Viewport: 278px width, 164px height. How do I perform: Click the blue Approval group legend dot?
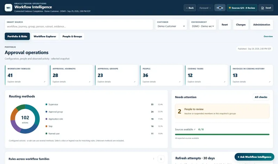(47, 112)
